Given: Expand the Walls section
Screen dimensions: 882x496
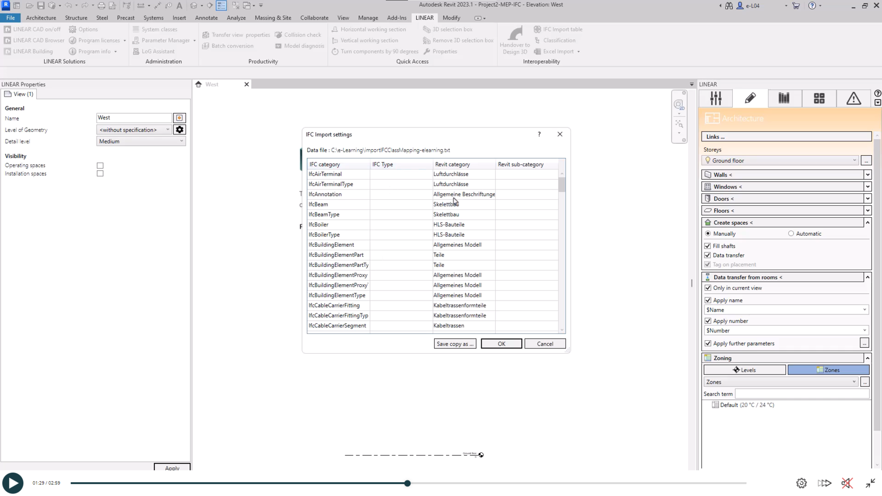Looking at the screenshot, I should pos(868,175).
